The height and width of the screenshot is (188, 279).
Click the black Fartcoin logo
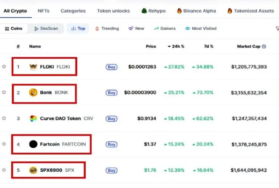click(33, 144)
